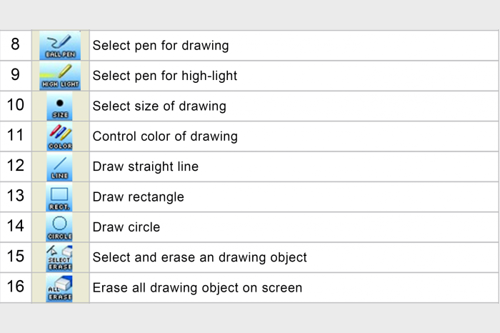
Task: Click row number 8 cell
Action: tap(16, 46)
